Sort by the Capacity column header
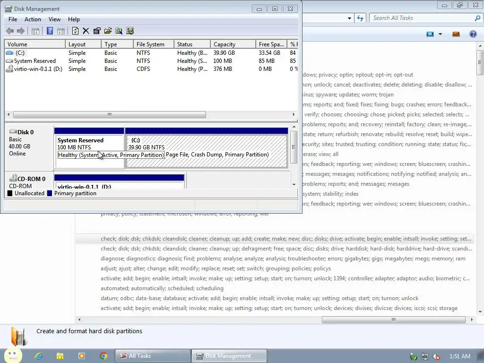The height and width of the screenshot is (363, 484). click(233, 44)
